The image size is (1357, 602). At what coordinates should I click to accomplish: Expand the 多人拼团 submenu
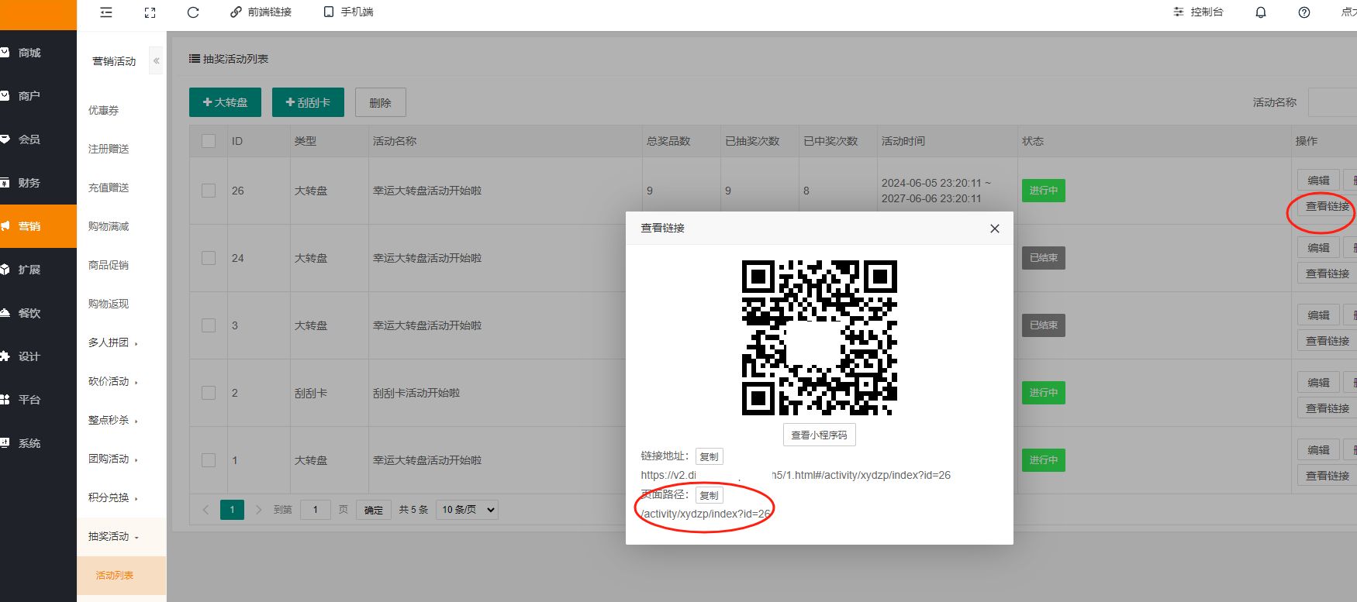pyautogui.click(x=112, y=342)
